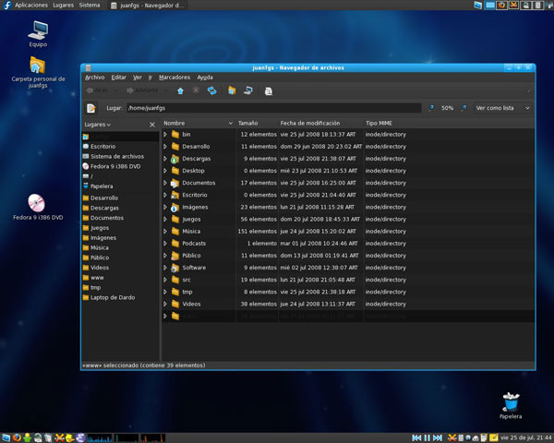
Task: Click the Search icon in the toolbar
Action: point(269,91)
